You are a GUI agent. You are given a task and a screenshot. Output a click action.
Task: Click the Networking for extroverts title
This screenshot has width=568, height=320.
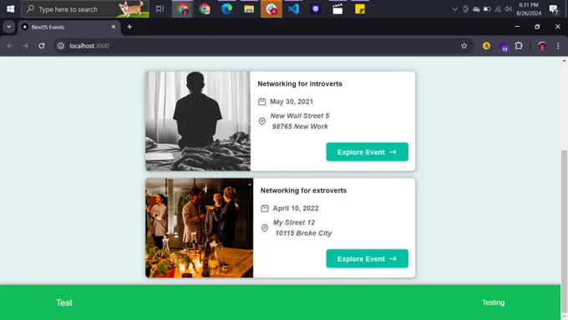pos(303,190)
